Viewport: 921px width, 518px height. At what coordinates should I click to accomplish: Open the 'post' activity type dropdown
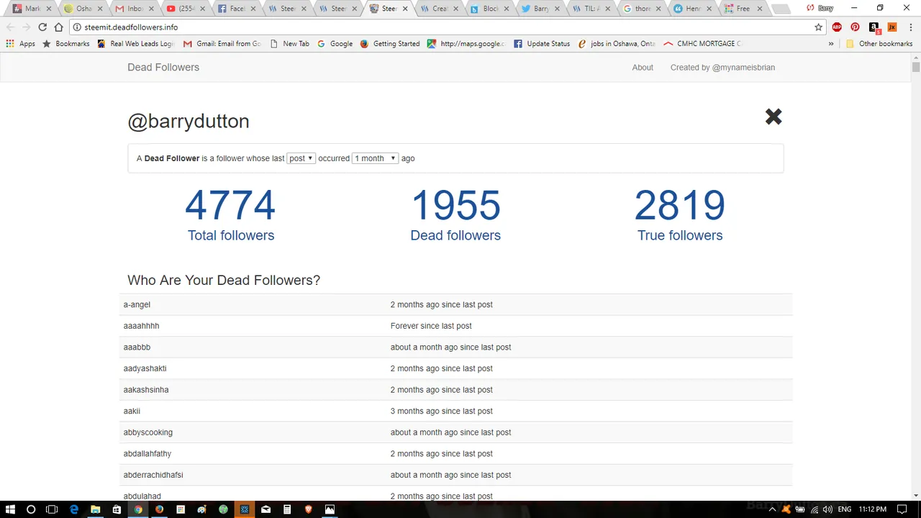(x=301, y=158)
